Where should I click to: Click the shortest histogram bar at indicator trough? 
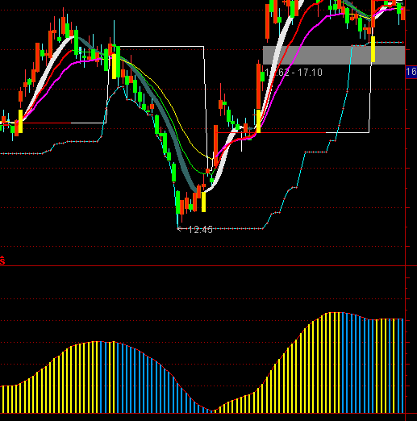[211, 411]
